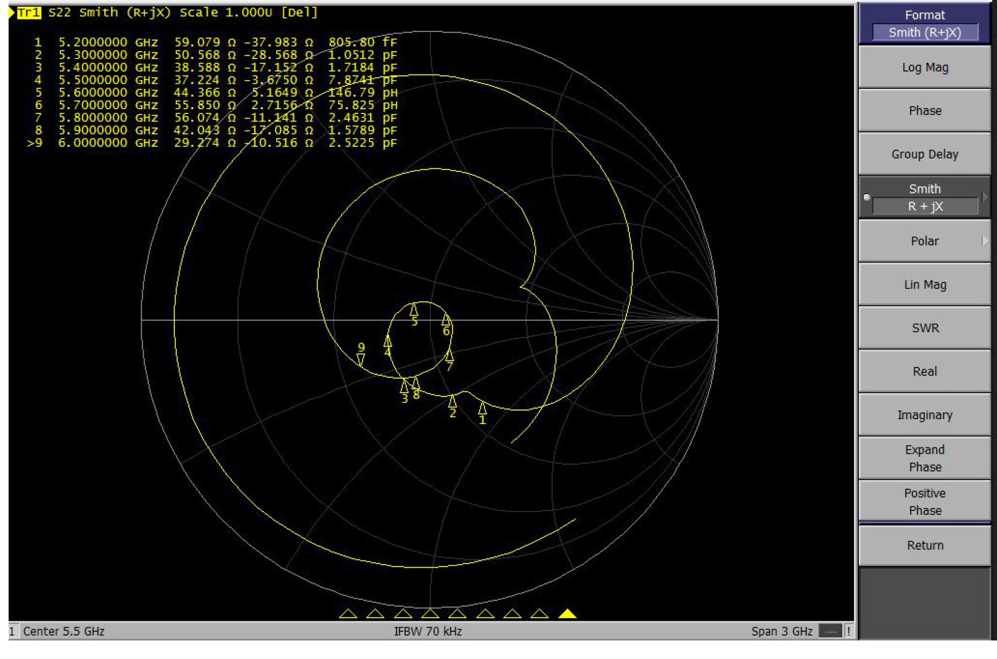The height and width of the screenshot is (659, 997).
Task: Click the 29.274 Ω resistance value
Action: coord(205,142)
